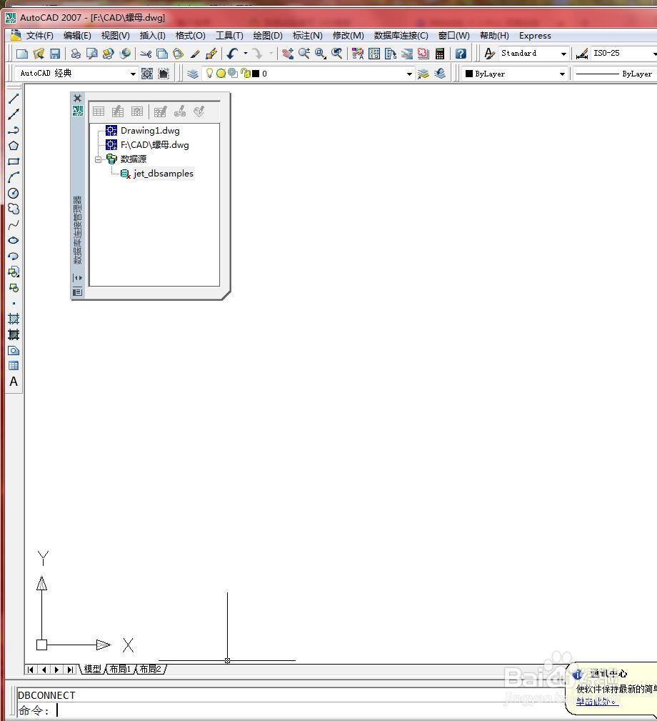Switch to the 模型 tab
Viewport: 657px width, 721px height.
(x=92, y=669)
